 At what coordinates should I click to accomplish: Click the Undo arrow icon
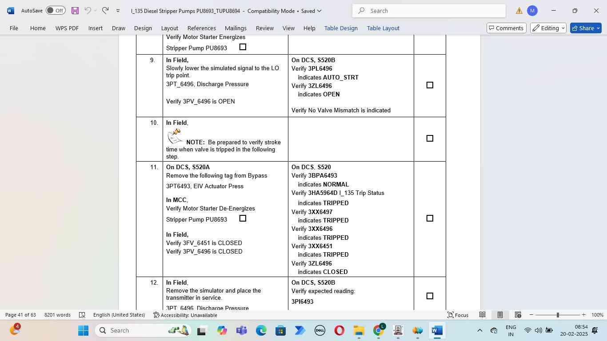pos(88,11)
